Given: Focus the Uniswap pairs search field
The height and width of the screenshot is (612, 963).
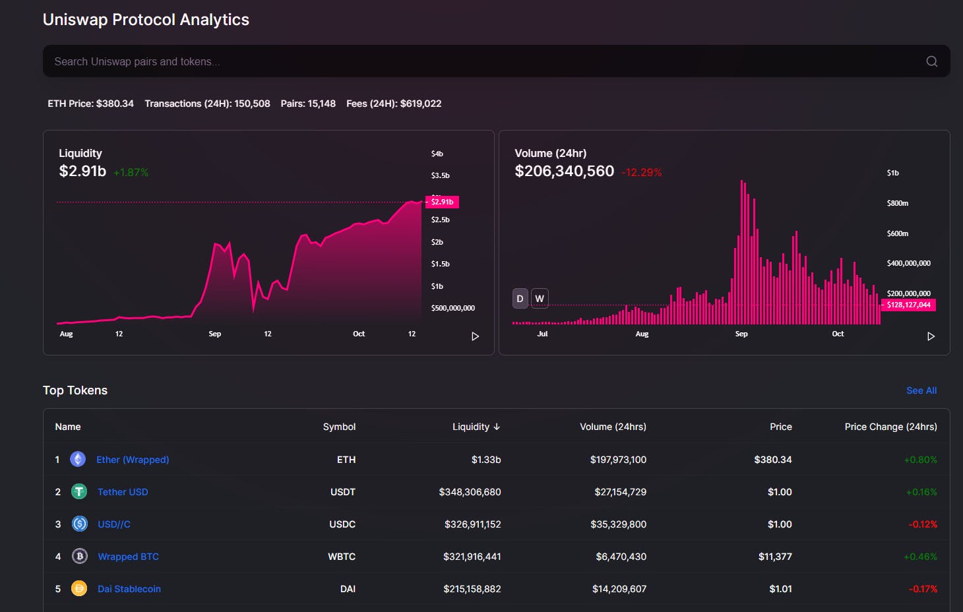Looking at the screenshot, I should click(462, 61).
